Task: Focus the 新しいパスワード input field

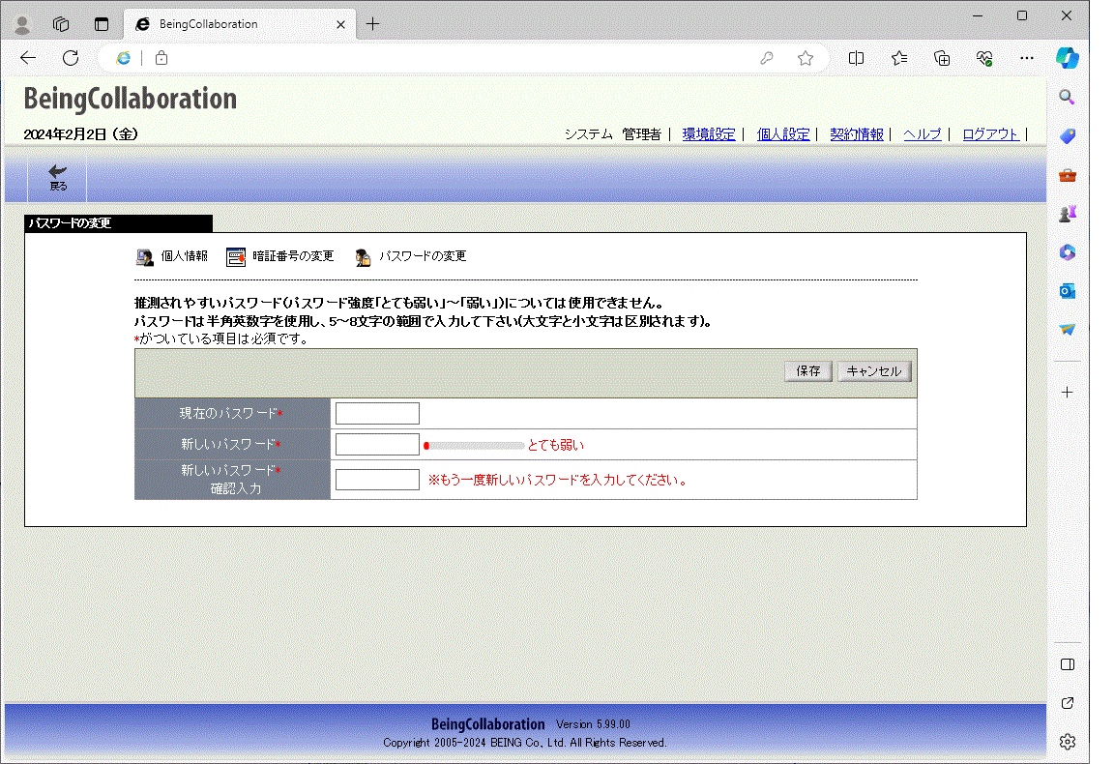Action: click(377, 444)
